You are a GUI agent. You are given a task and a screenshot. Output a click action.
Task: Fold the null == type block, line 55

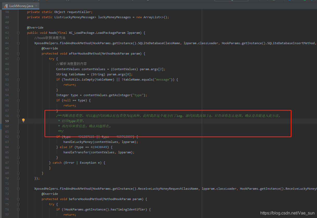(18, 100)
